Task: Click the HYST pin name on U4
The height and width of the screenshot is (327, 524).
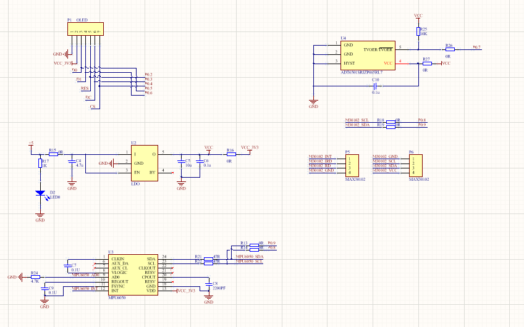Action: [349, 64]
